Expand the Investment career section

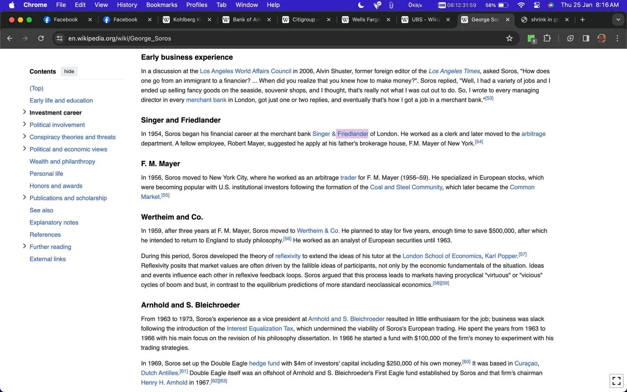click(x=24, y=112)
